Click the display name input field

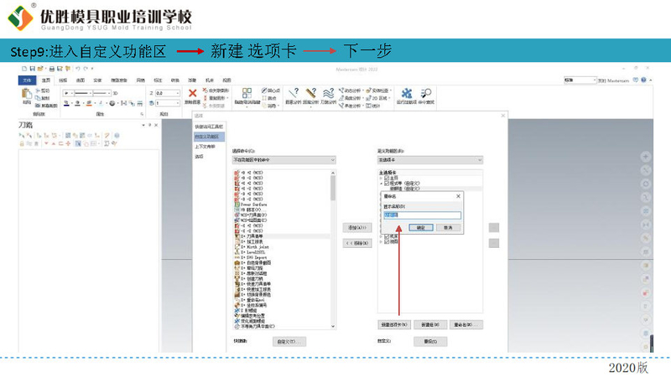coord(422,215)
